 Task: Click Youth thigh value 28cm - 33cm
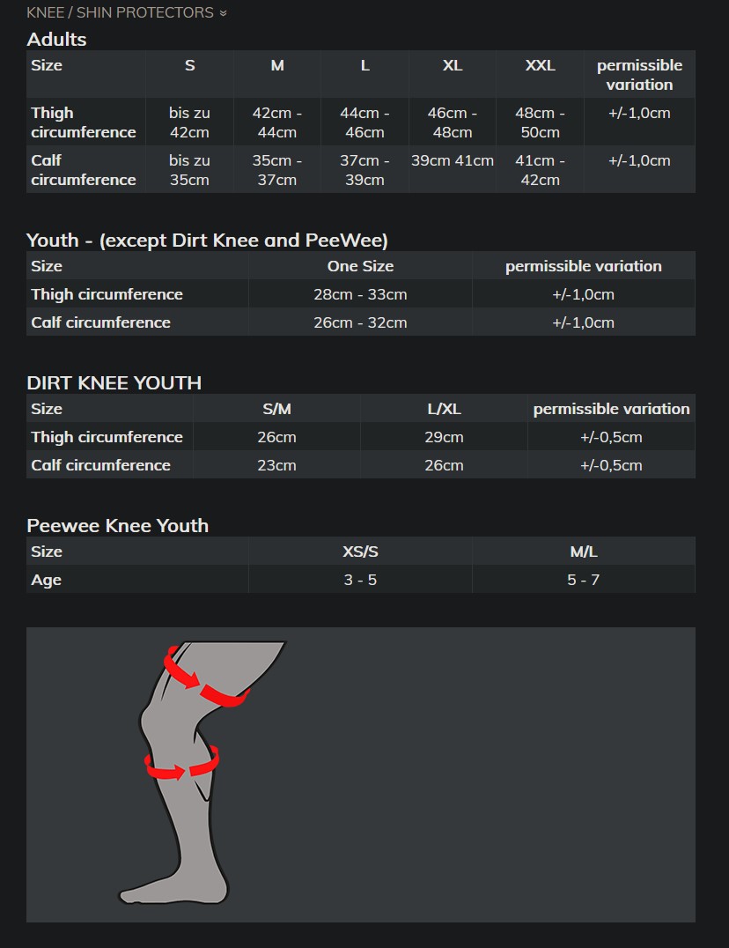point(361,294)
